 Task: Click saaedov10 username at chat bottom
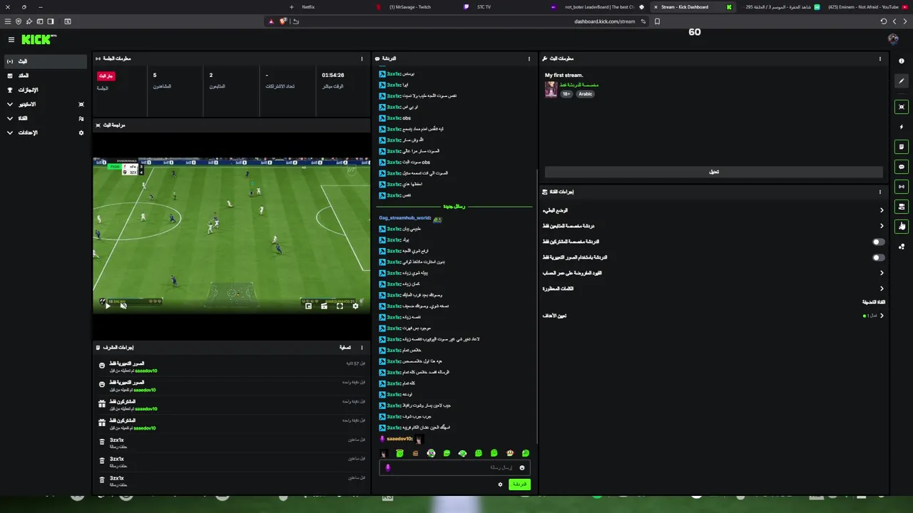point(399,439)
